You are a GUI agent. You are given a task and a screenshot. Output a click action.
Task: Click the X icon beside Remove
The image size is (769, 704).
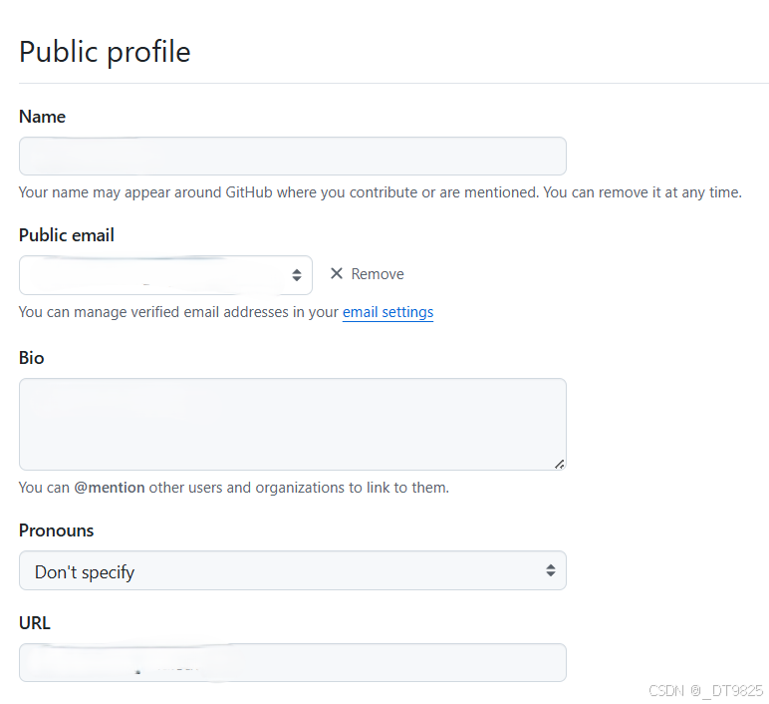(337, 273)
